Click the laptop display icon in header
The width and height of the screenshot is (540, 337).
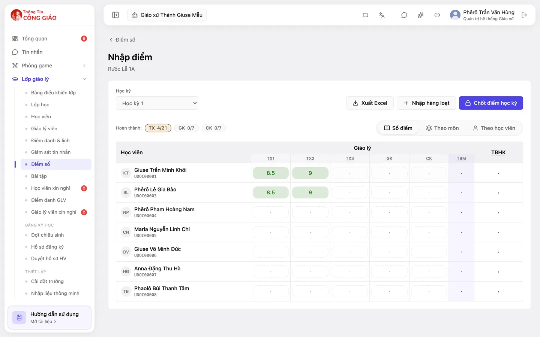365,15
